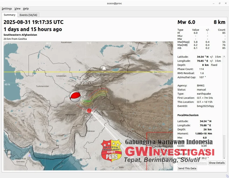Minimize the scesv@proc window
This screenshot has width=229, height=178.
[x=214, y=3]
